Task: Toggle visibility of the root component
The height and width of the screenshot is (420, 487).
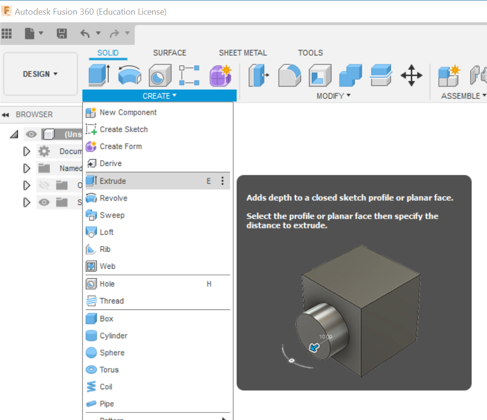Action: click(x=31, y=134)
